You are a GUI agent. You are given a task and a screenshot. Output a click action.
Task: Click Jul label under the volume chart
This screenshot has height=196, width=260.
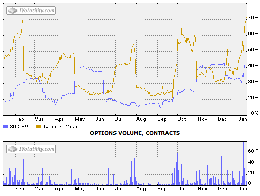point(119,189)
